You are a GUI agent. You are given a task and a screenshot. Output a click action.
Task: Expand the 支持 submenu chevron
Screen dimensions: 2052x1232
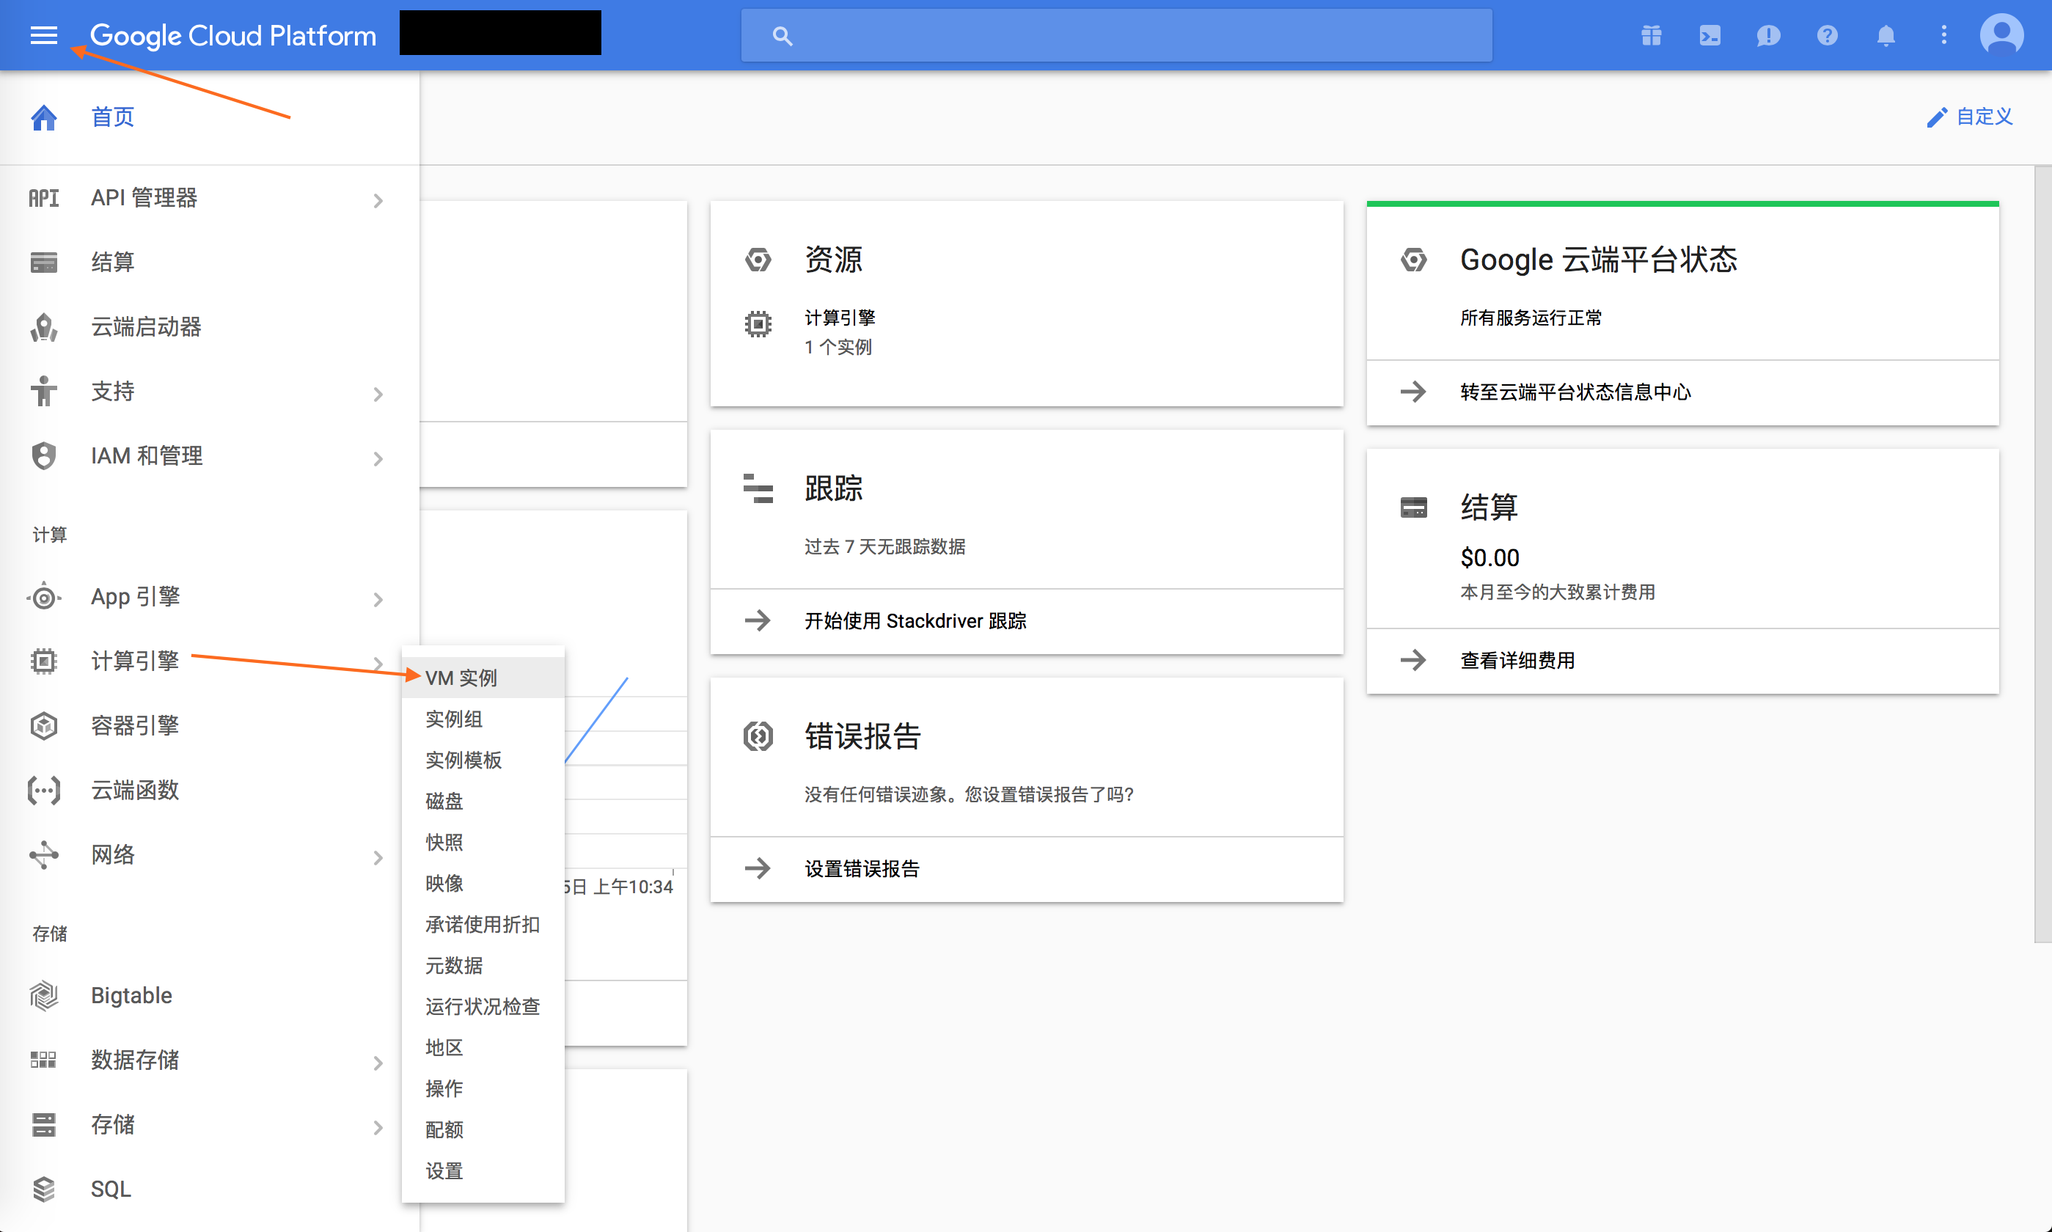[378, 394]
